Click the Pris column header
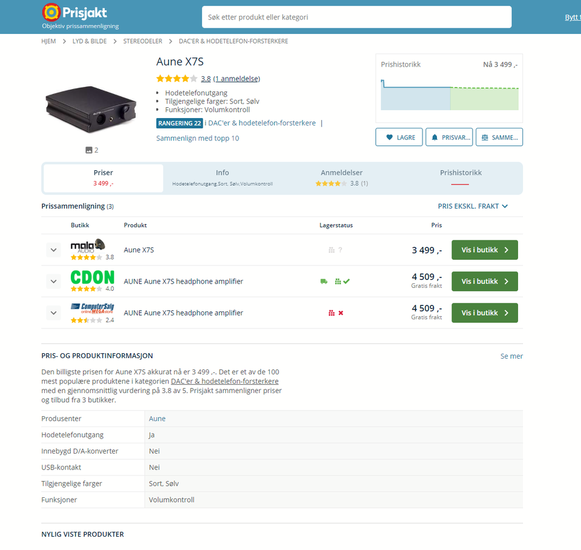The image size is (581, 550). coord(436,225)
